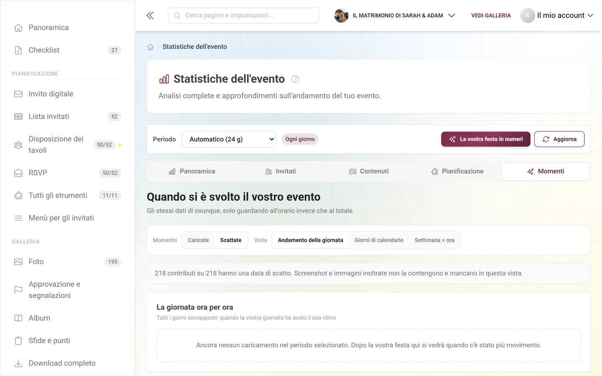Open the Panoramica statistics tab

(x=192, y=171)
